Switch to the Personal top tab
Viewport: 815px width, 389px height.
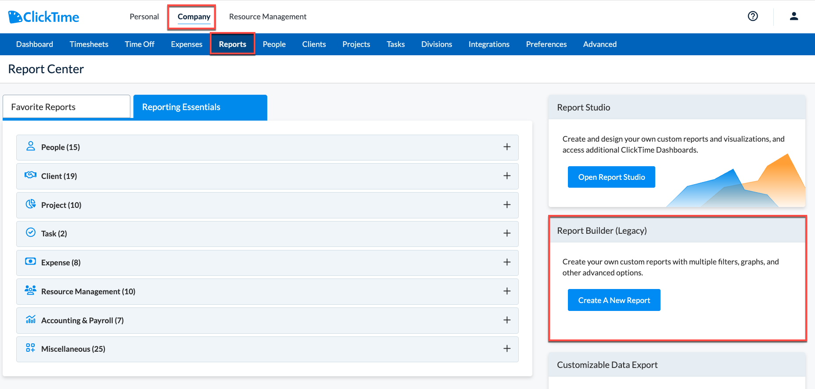tap(144, 17)
